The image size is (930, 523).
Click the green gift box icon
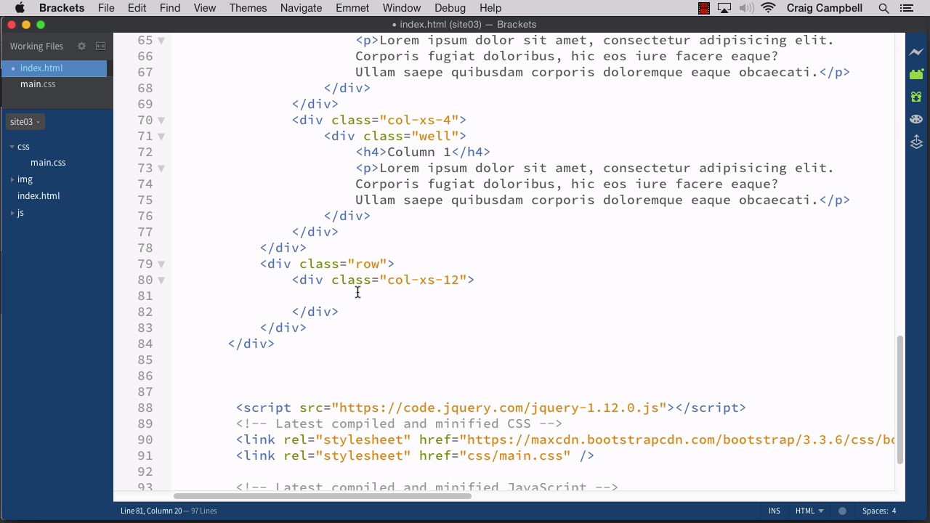click(x=916, y=97)
